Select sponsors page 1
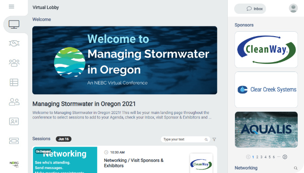 coord(253,157)
